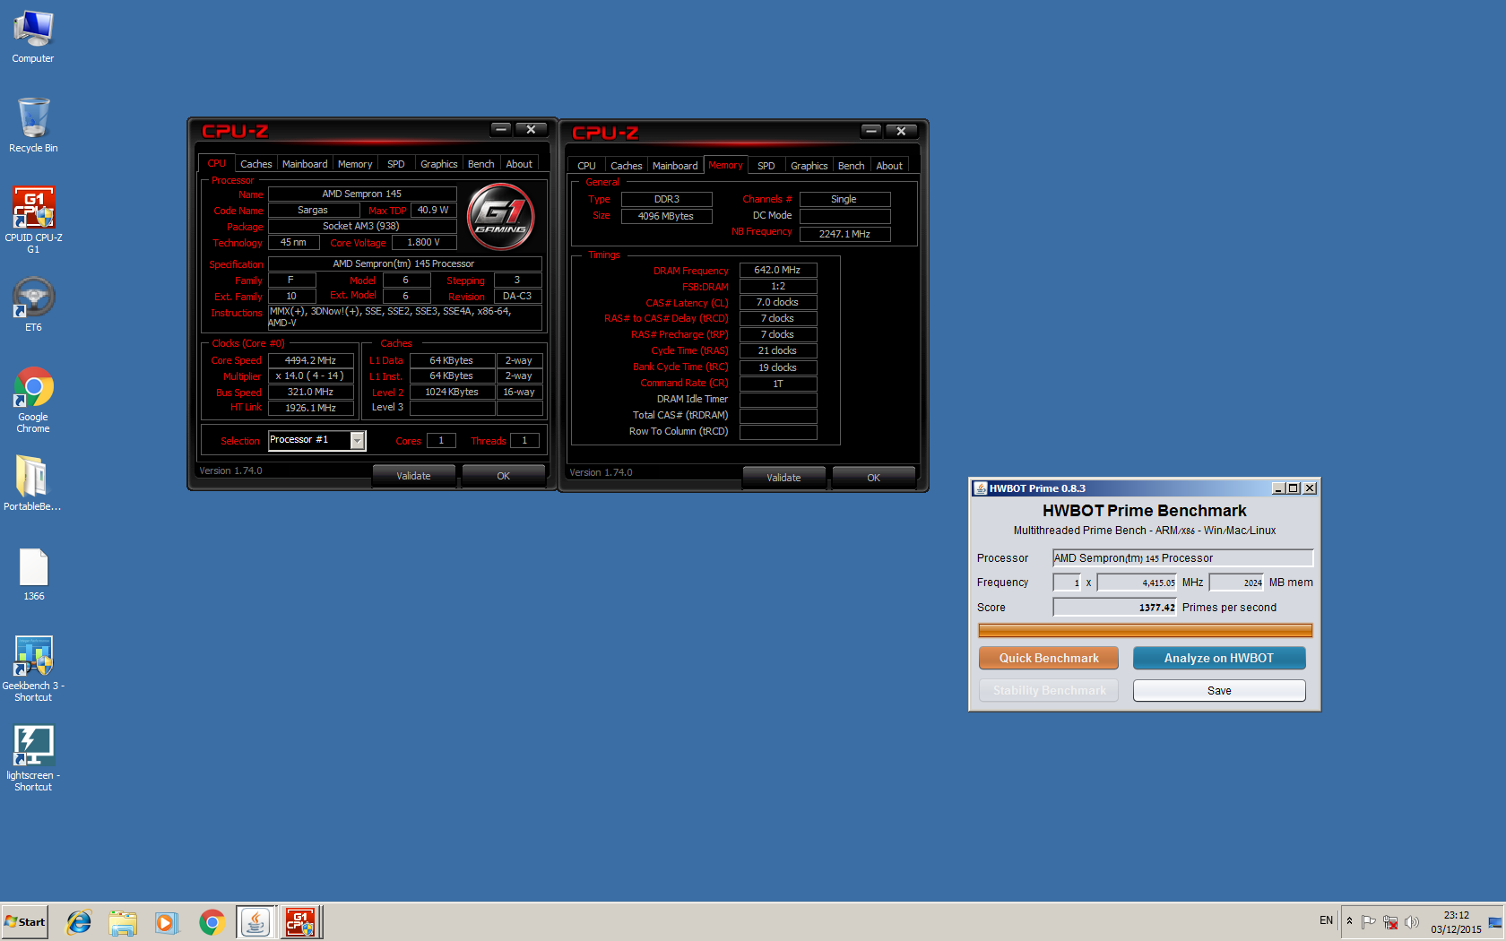Open the Computer desktop icon
Screen dimensions: 1506x941
click(x=33, y=37)
